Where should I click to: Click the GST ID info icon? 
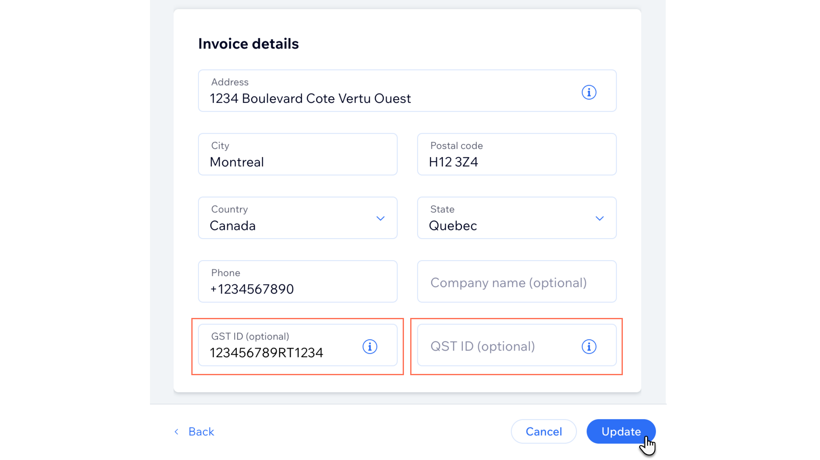click(370, 347)
